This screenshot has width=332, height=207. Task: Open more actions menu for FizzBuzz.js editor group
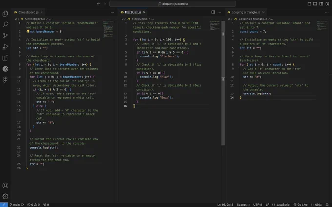pyautogui.click(x=219, y=12)
